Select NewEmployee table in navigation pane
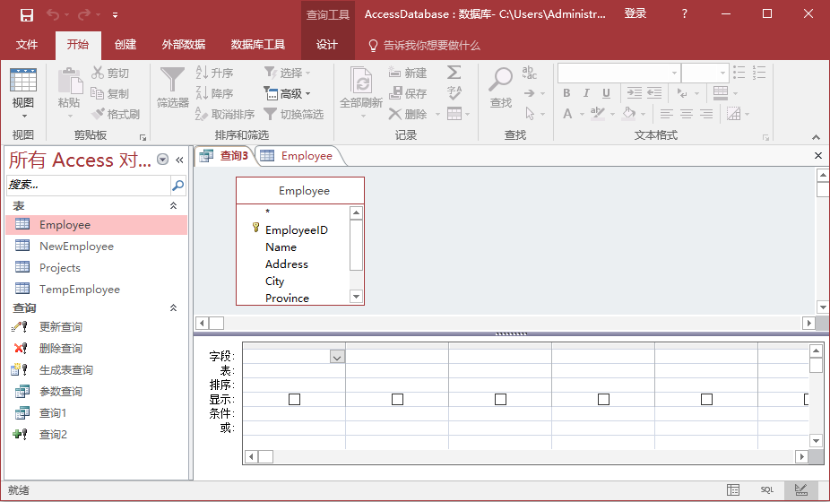The image size is (830, 502). coord(76,247)
